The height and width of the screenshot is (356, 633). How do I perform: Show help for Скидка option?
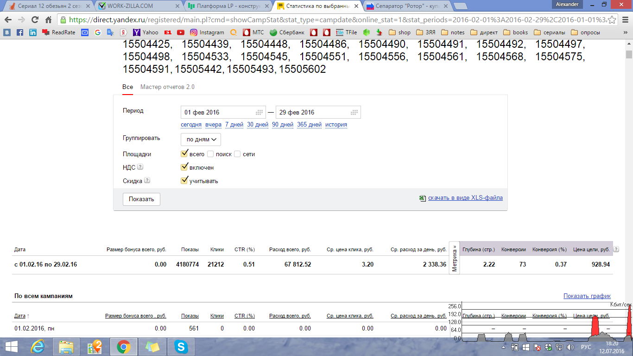[147, 181]
